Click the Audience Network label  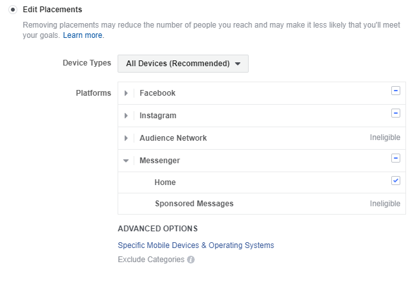(x=173, y=138)
